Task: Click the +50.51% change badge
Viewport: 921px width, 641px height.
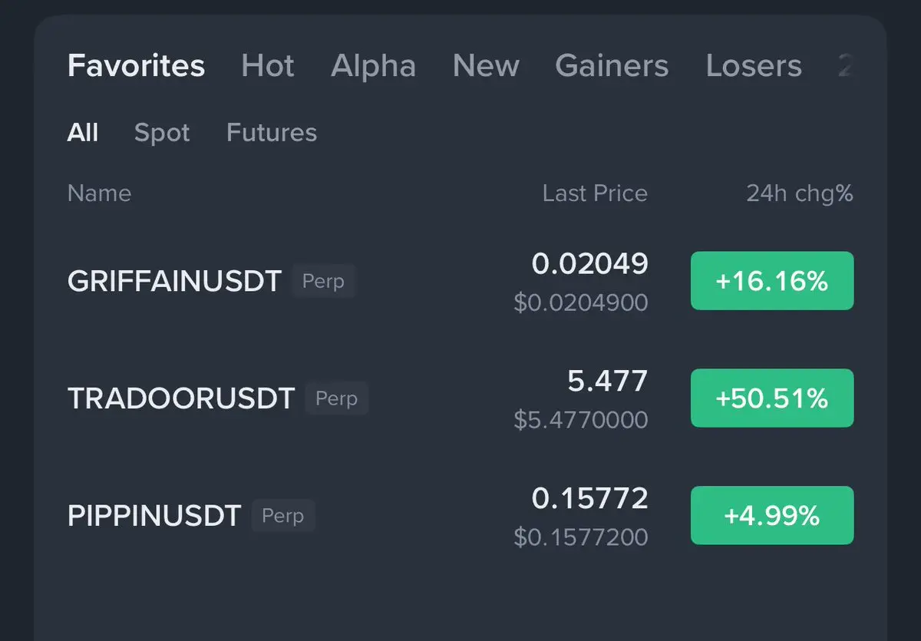Action: pyautogui.click(x=772, y=398)
